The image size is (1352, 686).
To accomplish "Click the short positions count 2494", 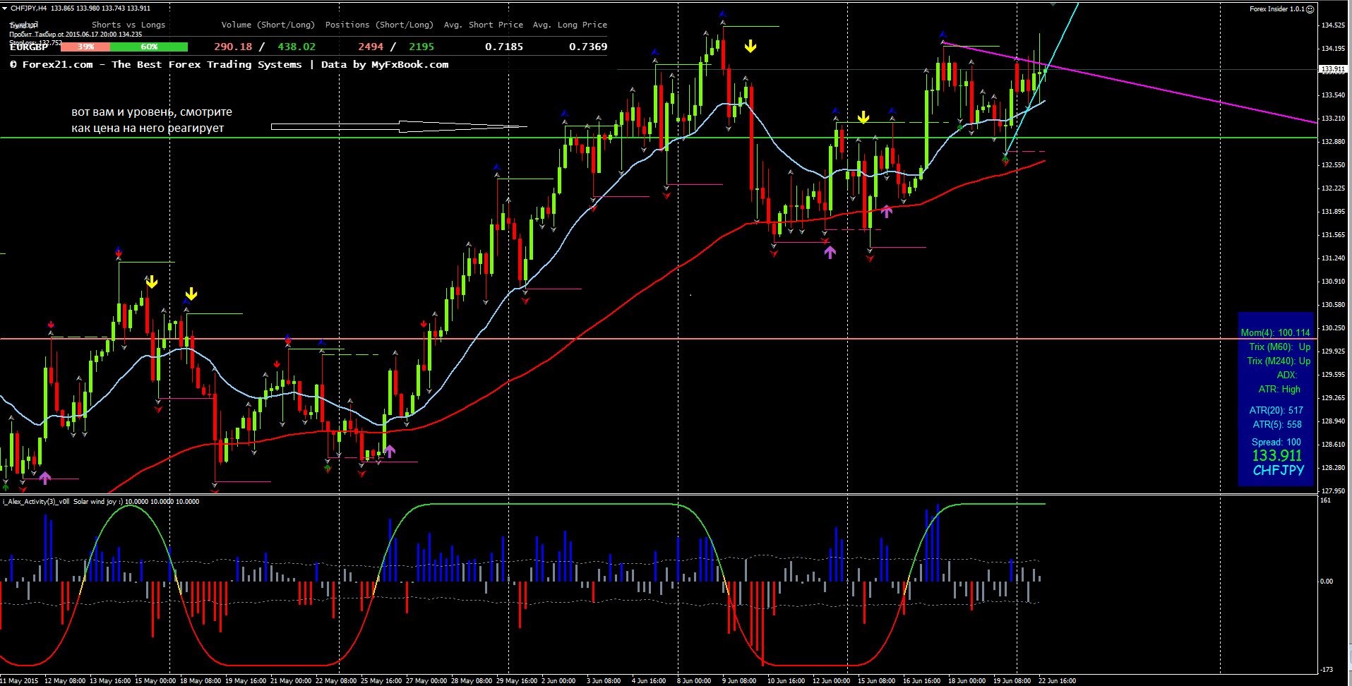I will 371,47.
